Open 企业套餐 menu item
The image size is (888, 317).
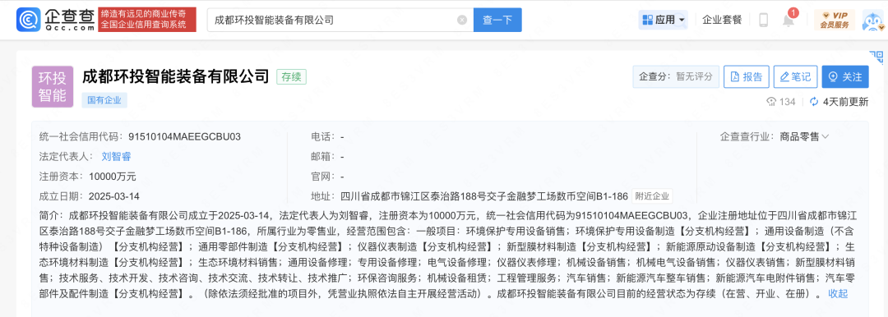pos(722,20)
